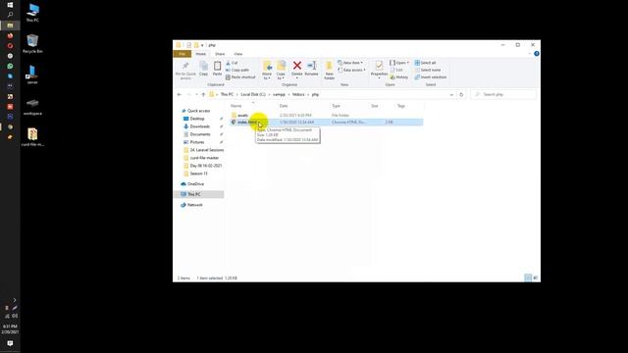Select the workspace desktop icon
The width and height of the screenshot is (628, 353).
(32, 106)
